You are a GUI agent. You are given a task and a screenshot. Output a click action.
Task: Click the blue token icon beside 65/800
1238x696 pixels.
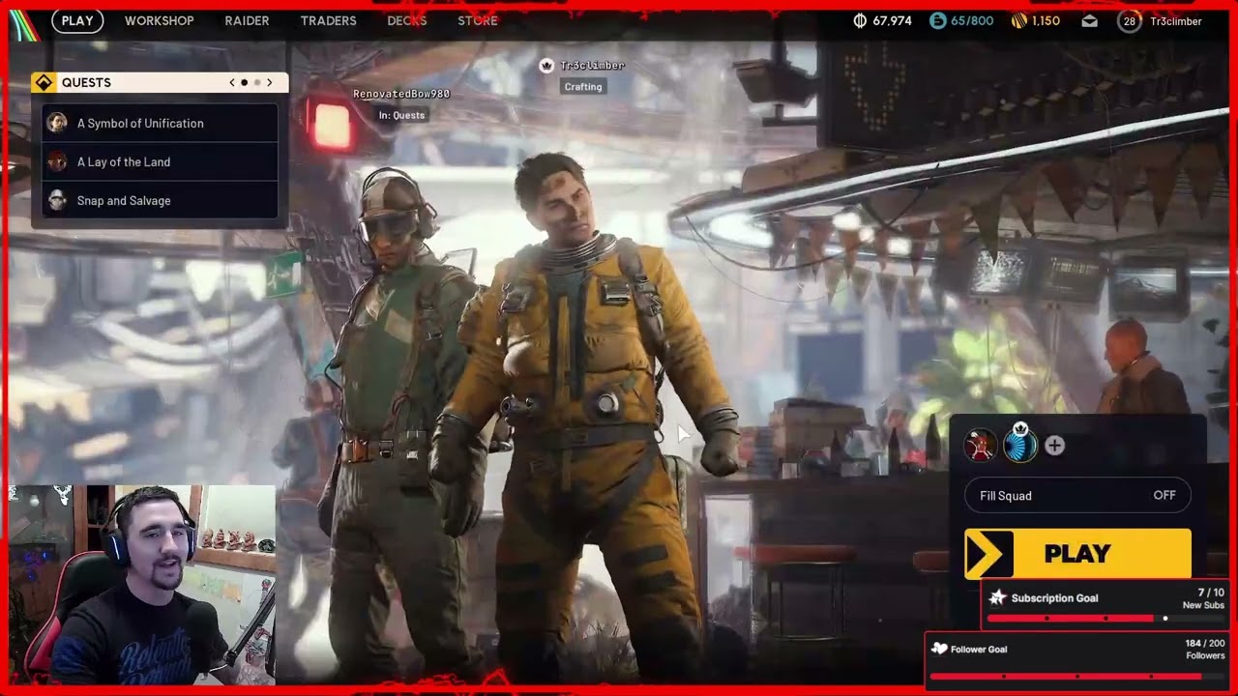point(937,20)
